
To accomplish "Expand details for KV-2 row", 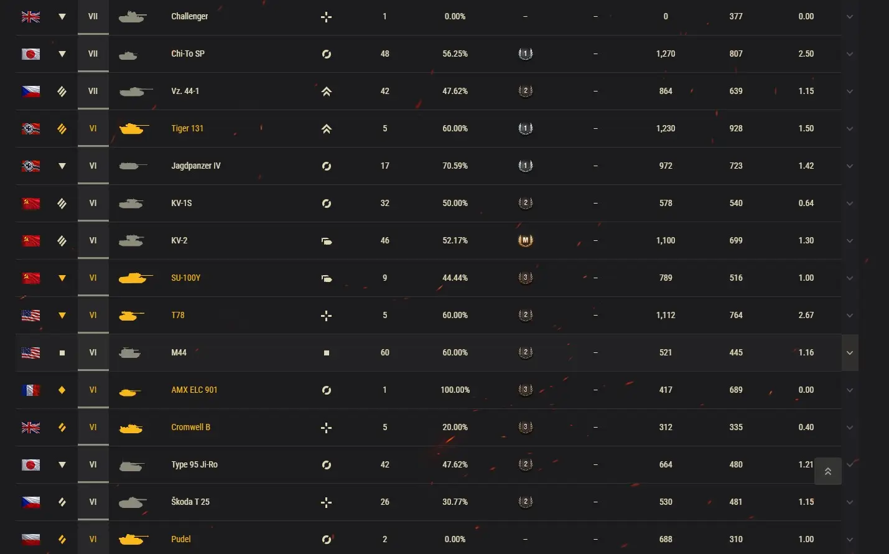I will (850, 241).
